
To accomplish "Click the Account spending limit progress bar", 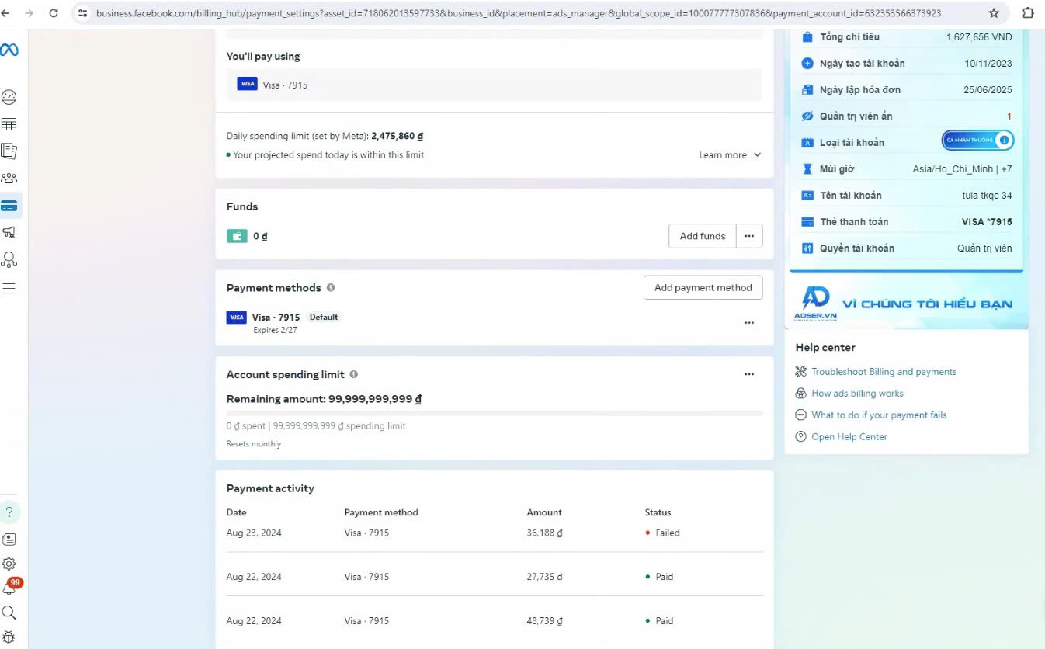I will pos(495,413).
